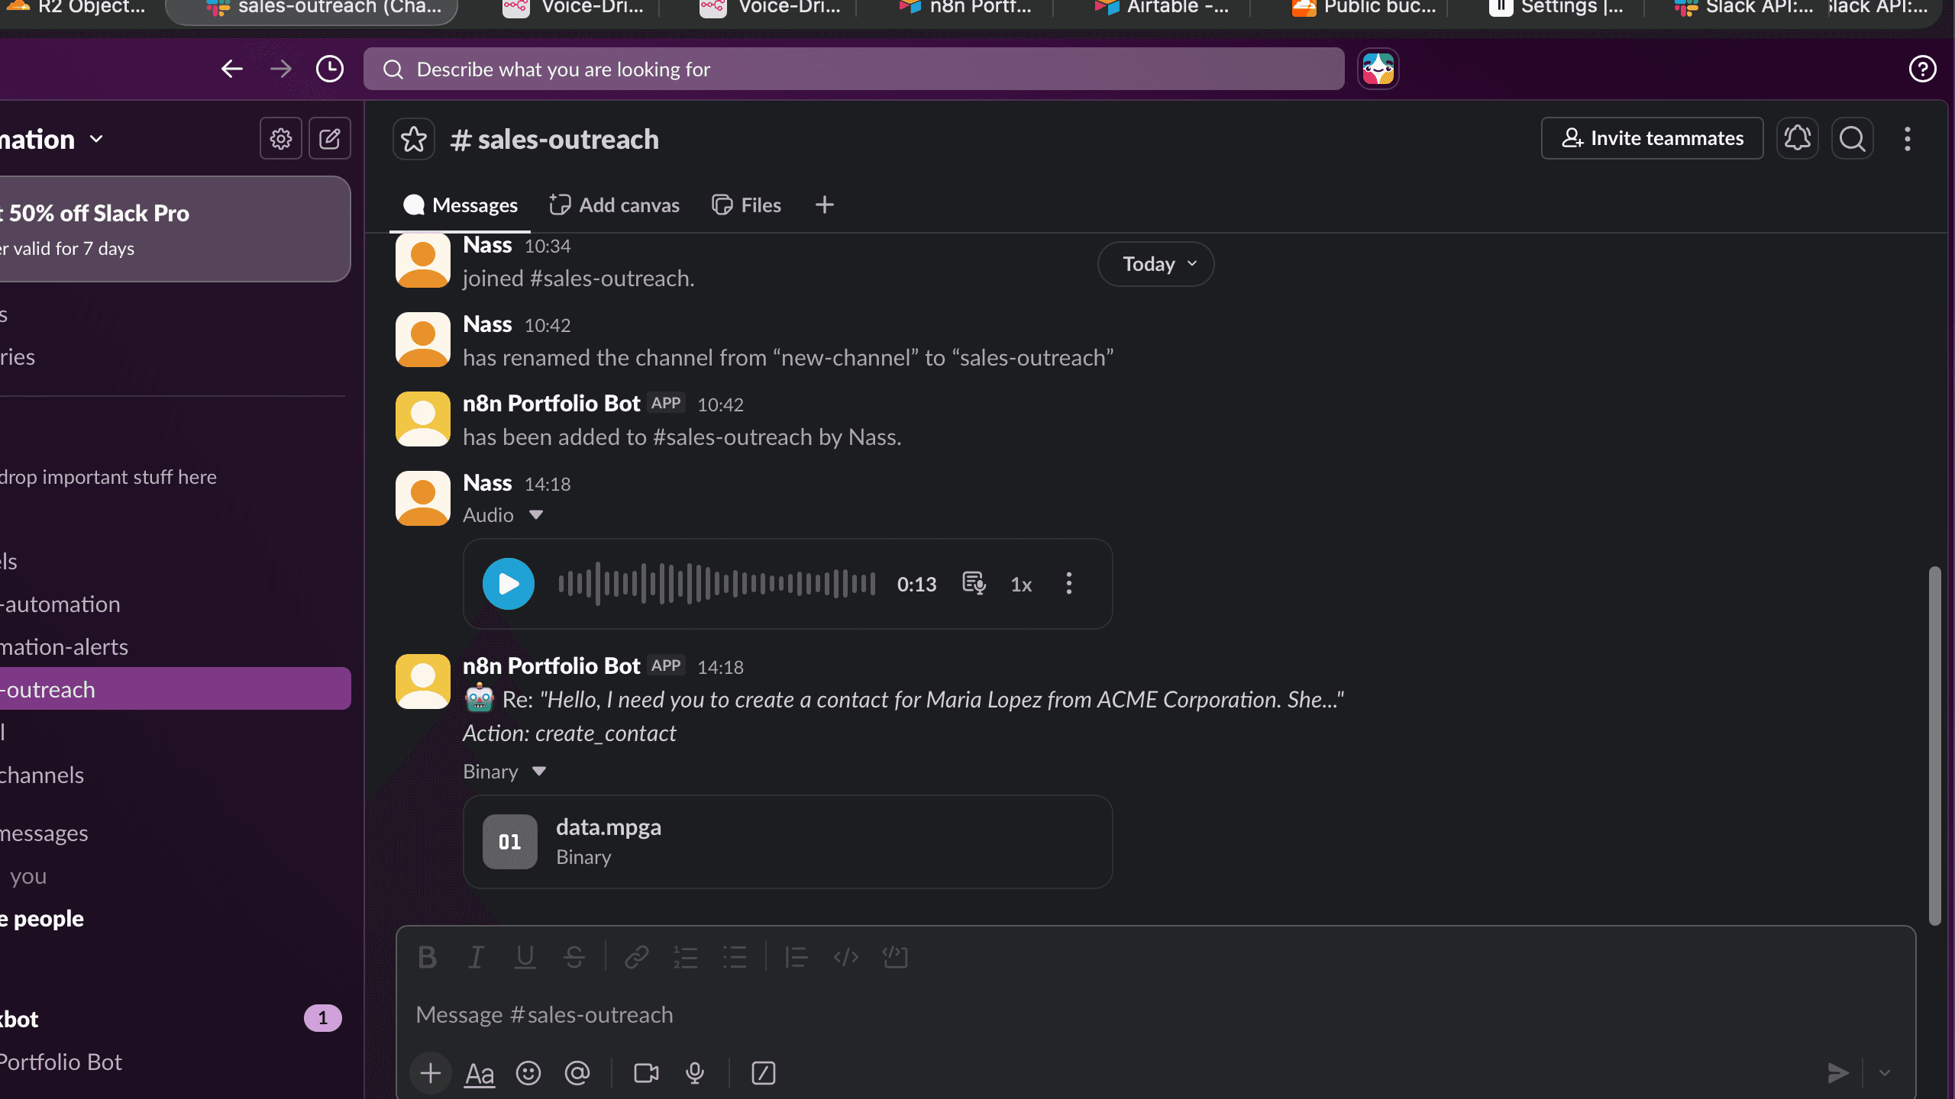
Task: Open the 50% off Slack Pro offer
Action: coord(175,229)
